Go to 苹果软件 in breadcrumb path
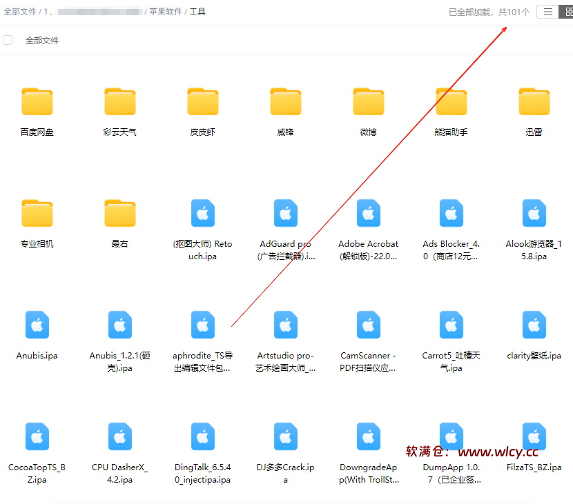The height and width of the screenshot is (504, 573). [166, 12]
